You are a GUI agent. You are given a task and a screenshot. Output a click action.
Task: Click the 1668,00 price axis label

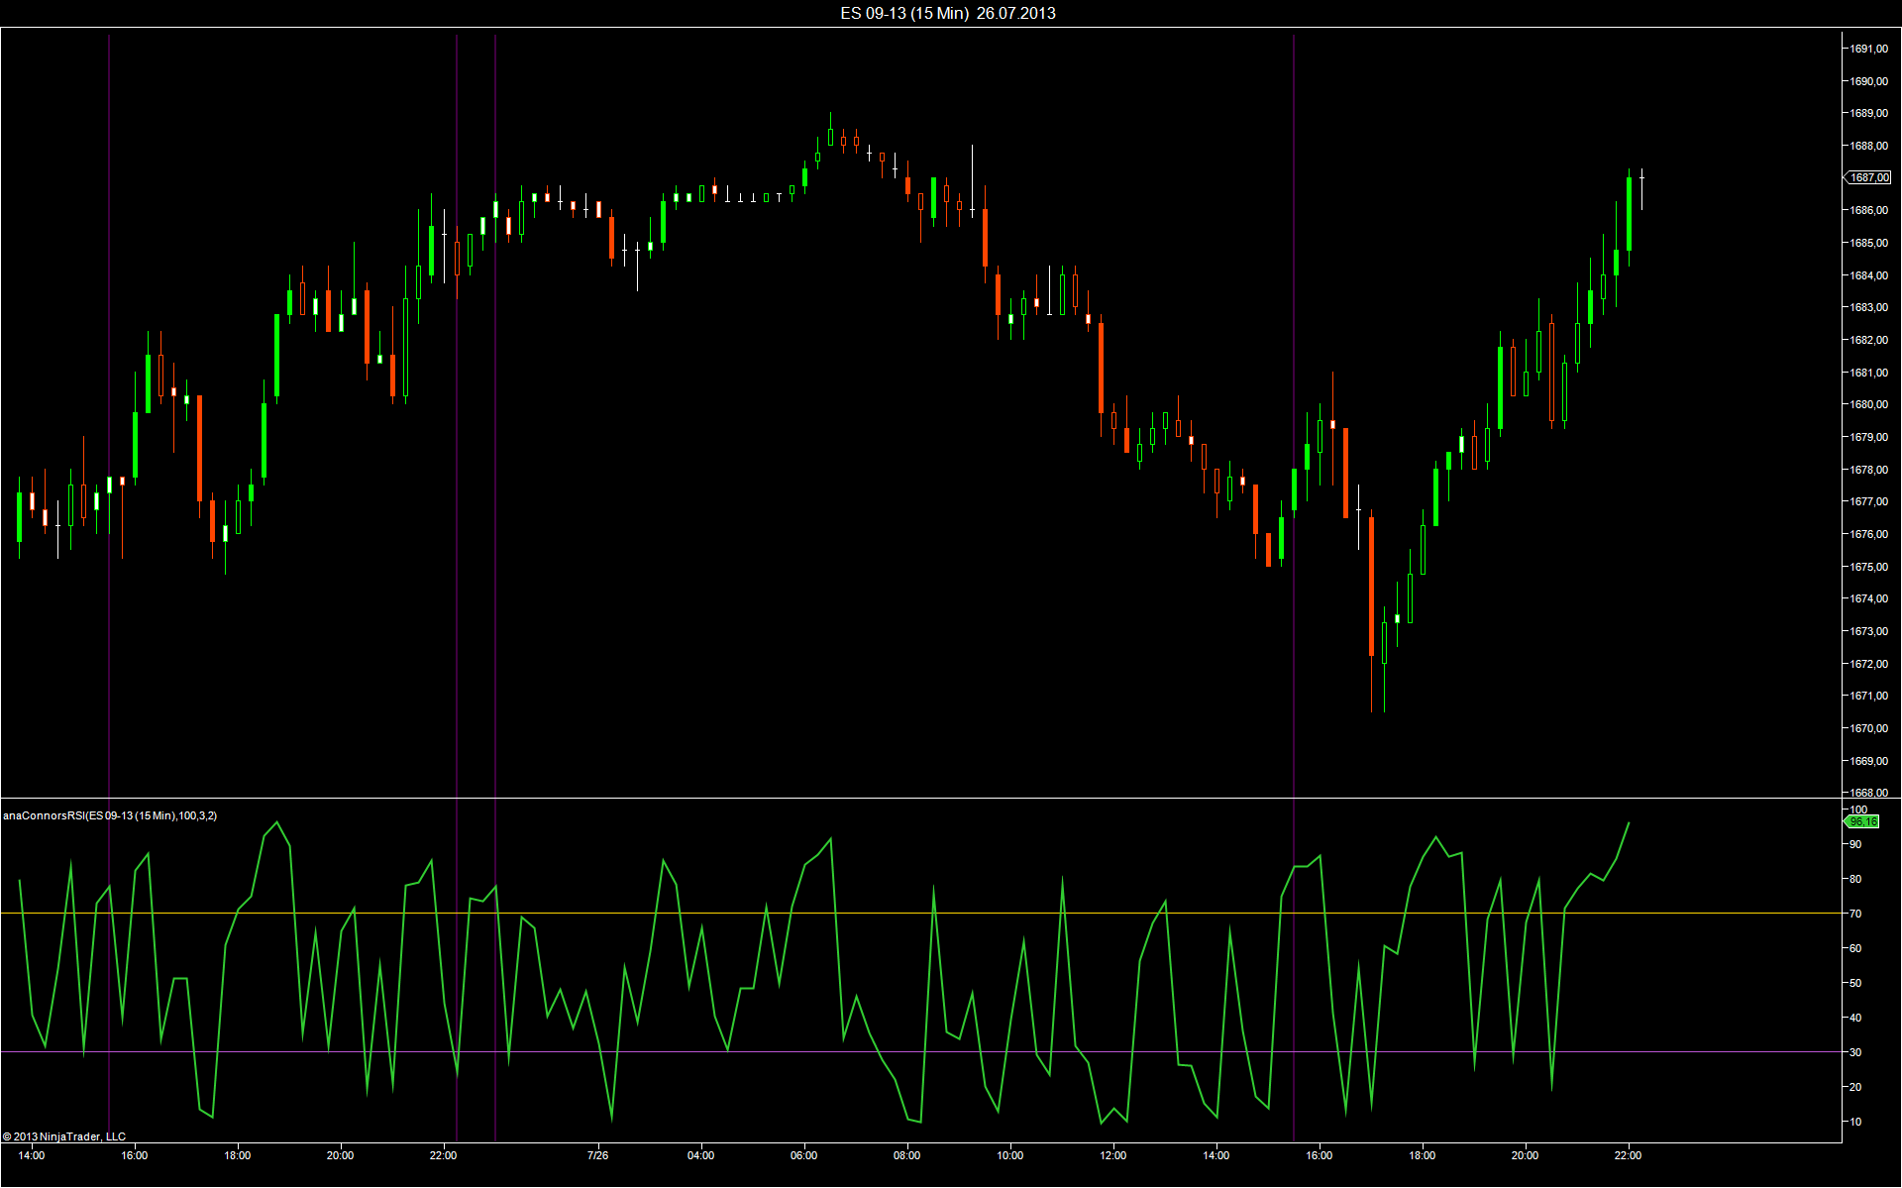tap(1868, 793)
